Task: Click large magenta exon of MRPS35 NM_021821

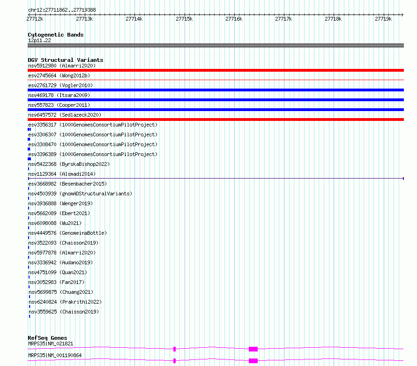Action: (253, 349)
